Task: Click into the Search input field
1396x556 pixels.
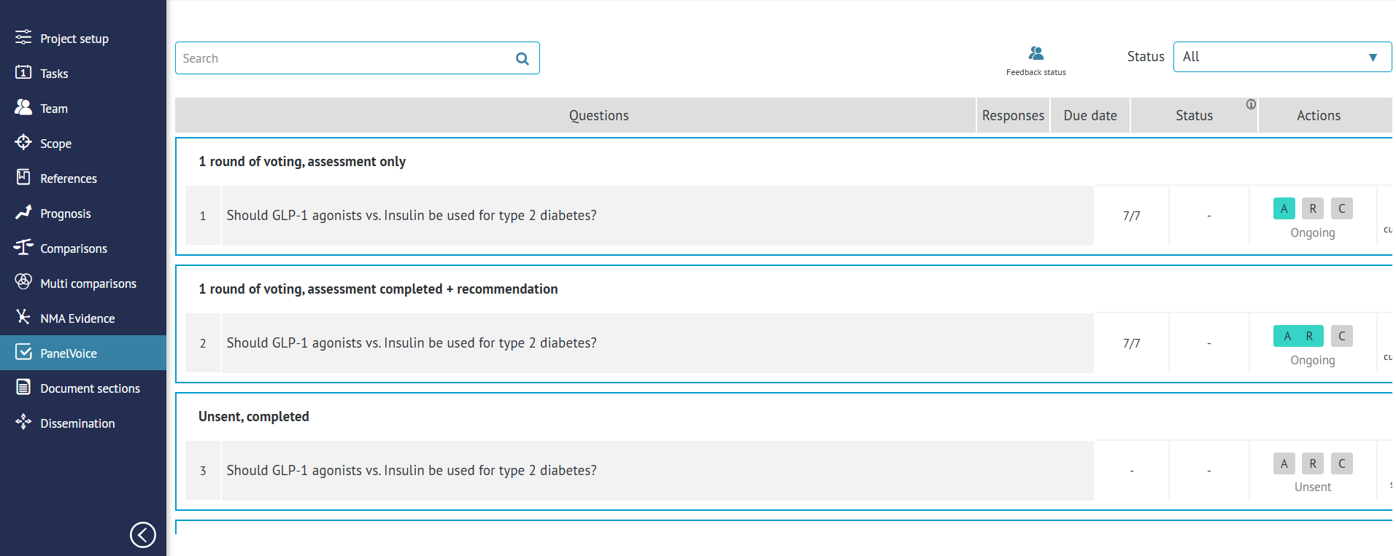Action: click(x=343, y=58)
